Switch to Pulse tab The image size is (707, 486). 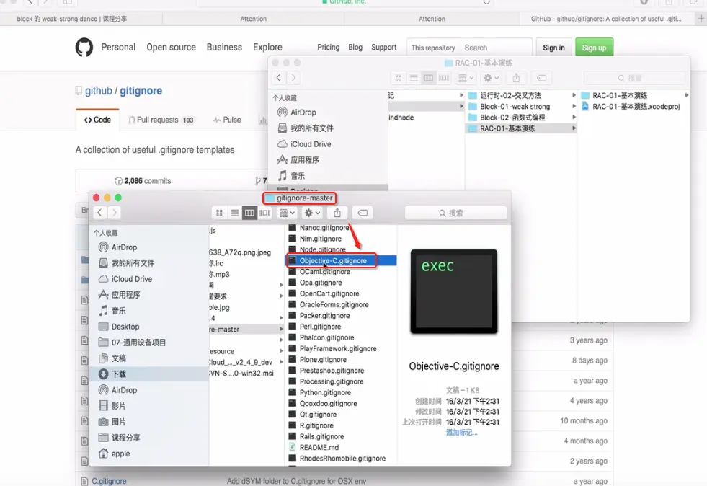(227, 120)
